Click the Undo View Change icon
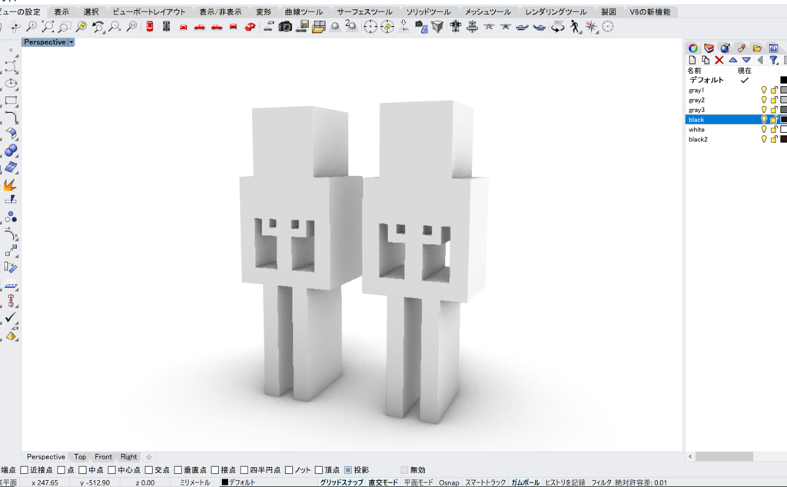787x487 pixels. (x=98, y=27)
